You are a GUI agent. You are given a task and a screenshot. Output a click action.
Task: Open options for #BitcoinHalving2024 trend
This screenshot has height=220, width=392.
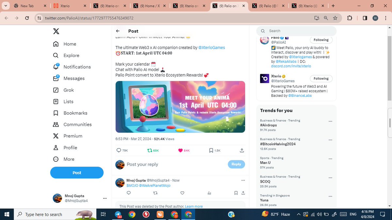(330, 140)
